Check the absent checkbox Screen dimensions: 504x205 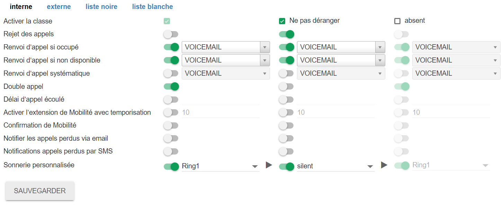point(397,21)
